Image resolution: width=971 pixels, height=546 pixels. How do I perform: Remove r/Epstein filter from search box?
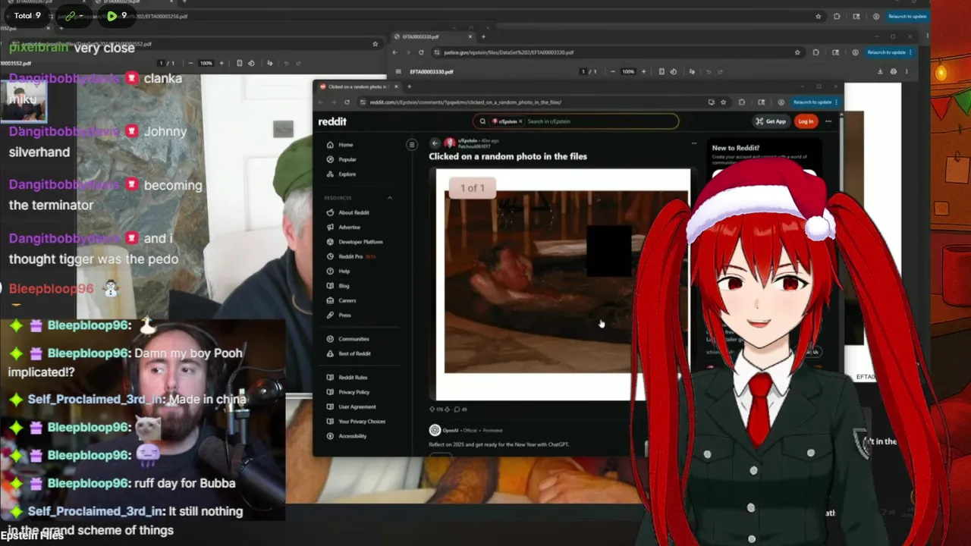point(520,121)
